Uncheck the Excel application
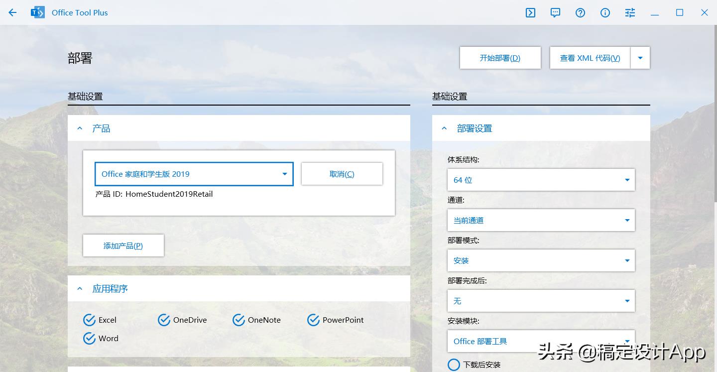 [89, 320]
